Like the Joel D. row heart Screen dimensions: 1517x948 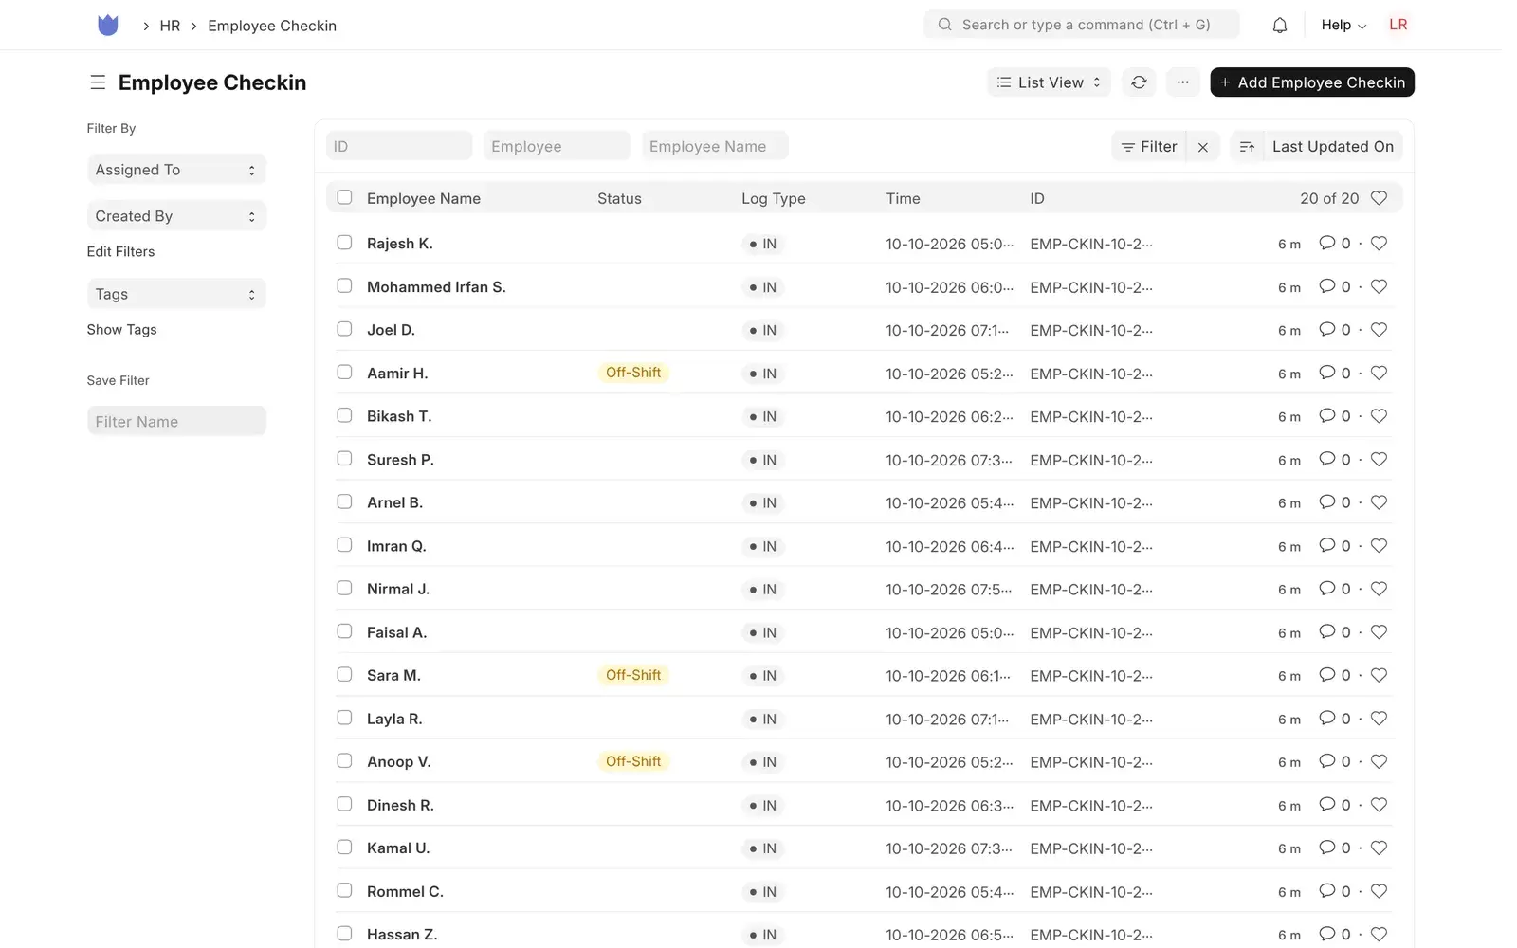coord(1379,330)
